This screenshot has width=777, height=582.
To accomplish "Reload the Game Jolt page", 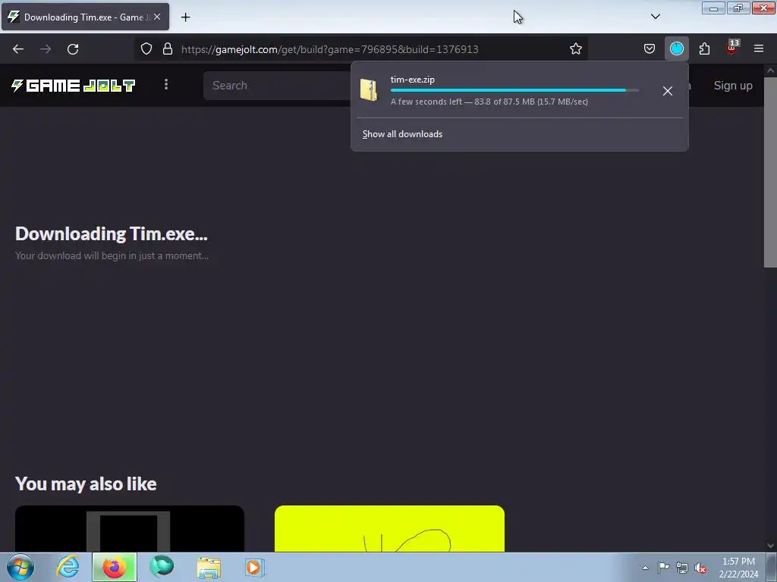I will tap(73, 49).
